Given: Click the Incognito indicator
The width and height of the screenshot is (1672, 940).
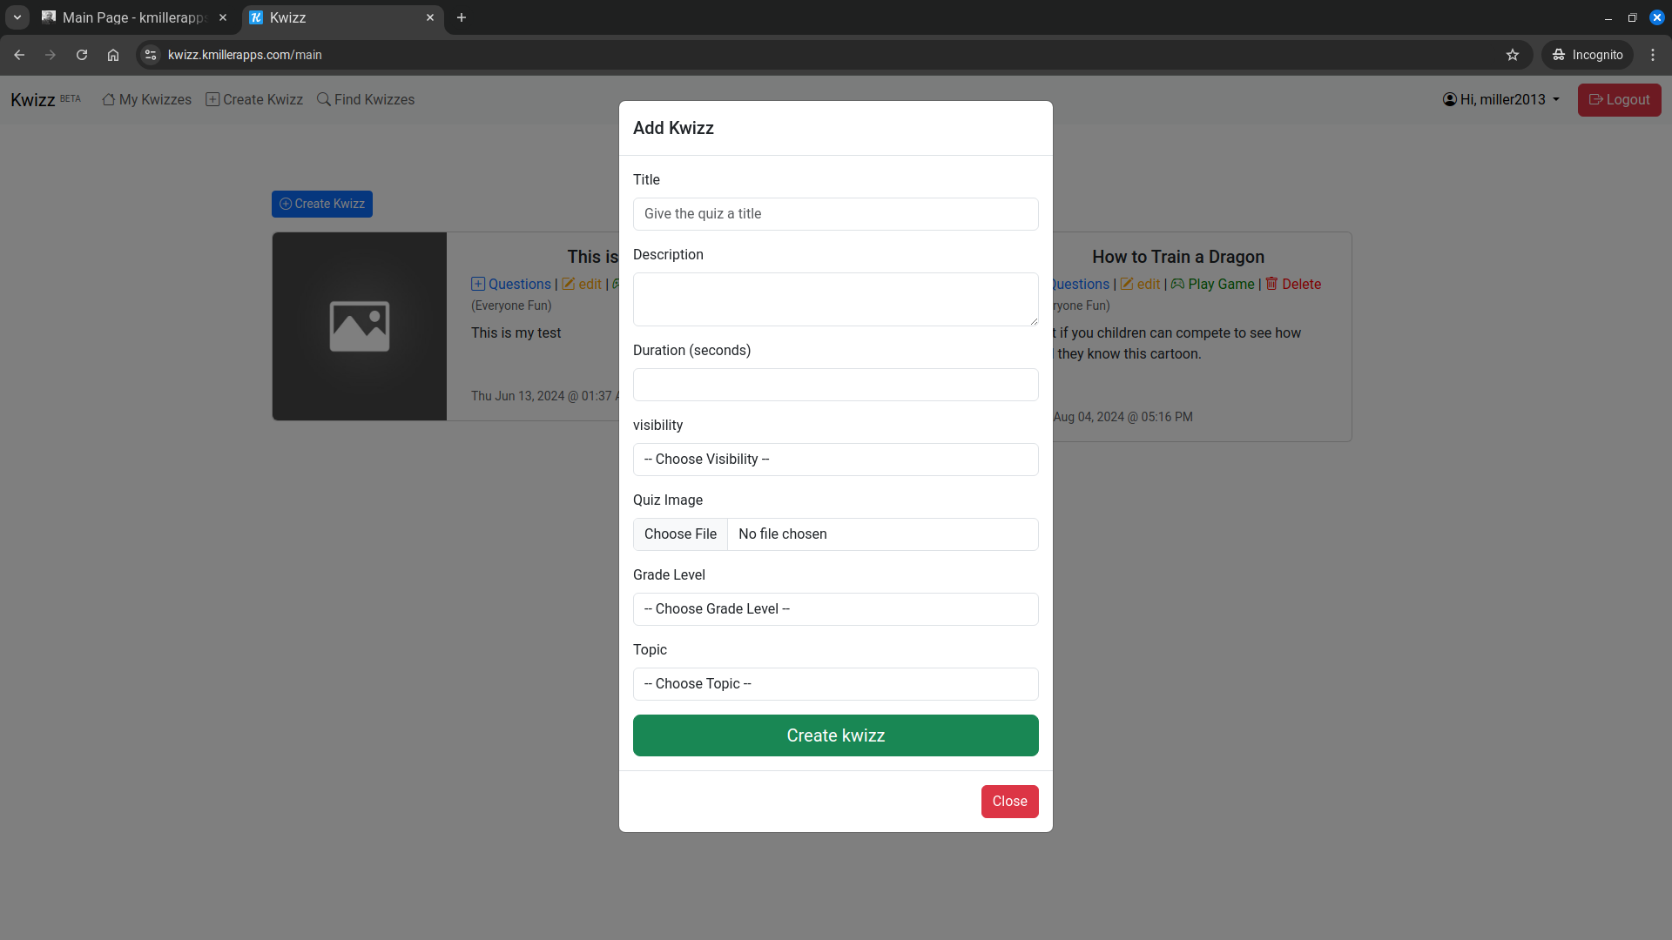Looking at the screenshot, I should coord(1588,55).
